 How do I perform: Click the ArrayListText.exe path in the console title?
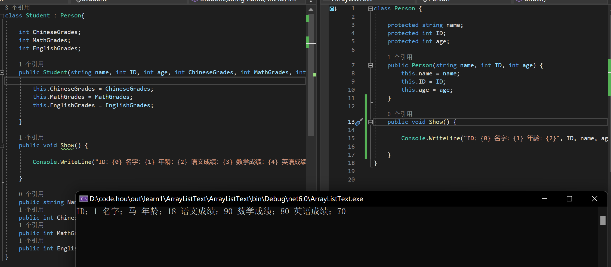click(x=226, y=199)
